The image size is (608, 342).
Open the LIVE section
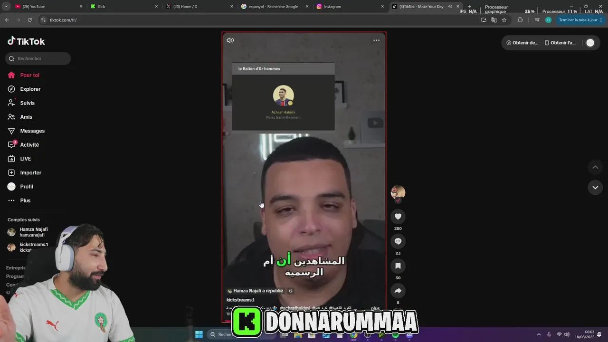pyautogui.click(x=19, y=159)
